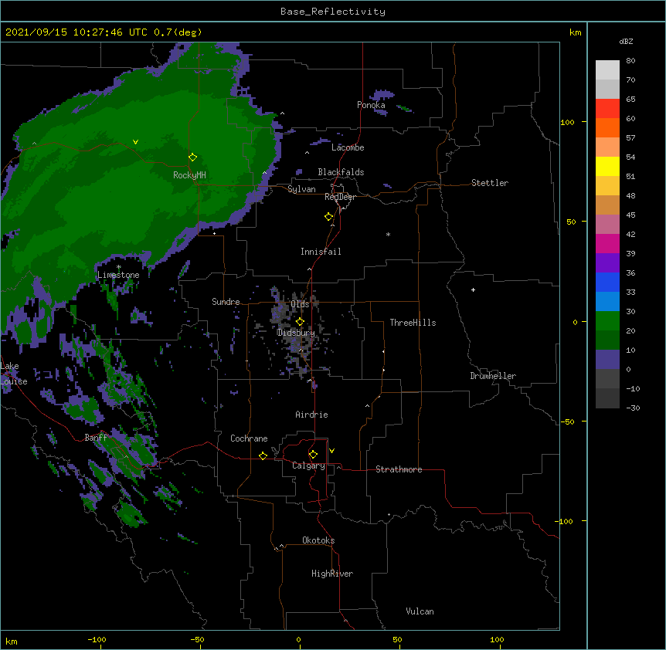Click the dBZ legend heading

[626, 41]
